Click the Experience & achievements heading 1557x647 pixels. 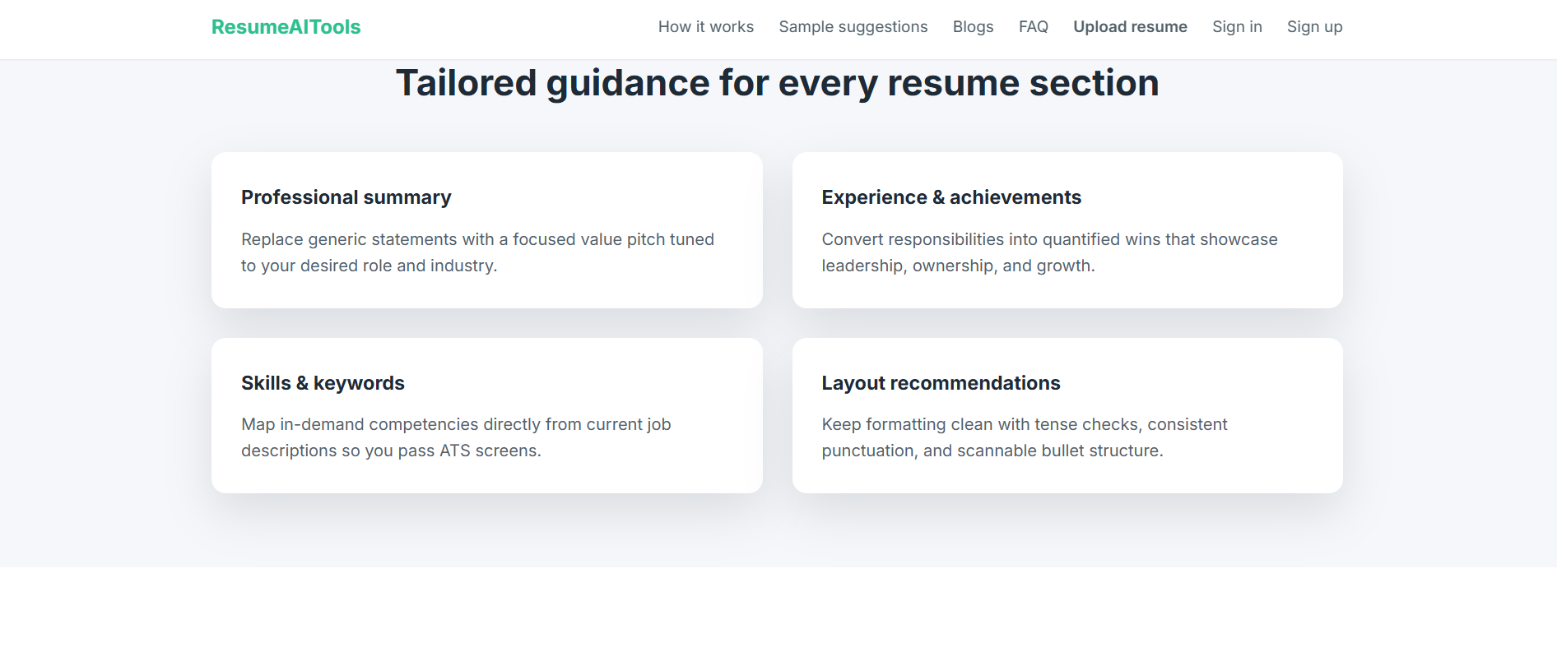tap(950, 197)
